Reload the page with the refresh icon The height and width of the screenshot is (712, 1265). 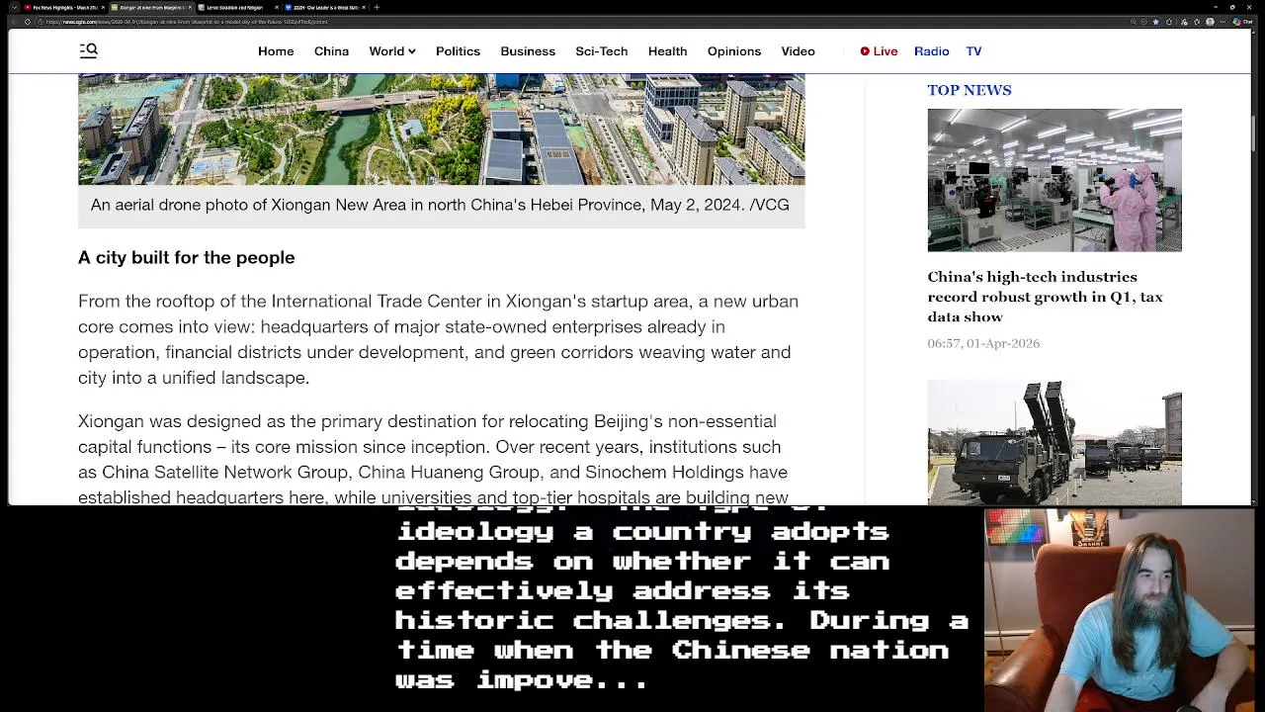[28, 22]
